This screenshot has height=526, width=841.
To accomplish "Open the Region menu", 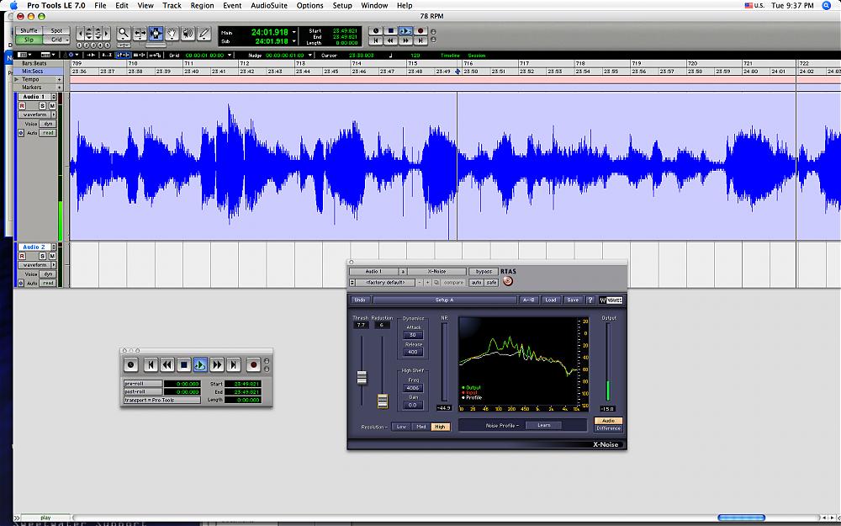I will click(202, 5).
